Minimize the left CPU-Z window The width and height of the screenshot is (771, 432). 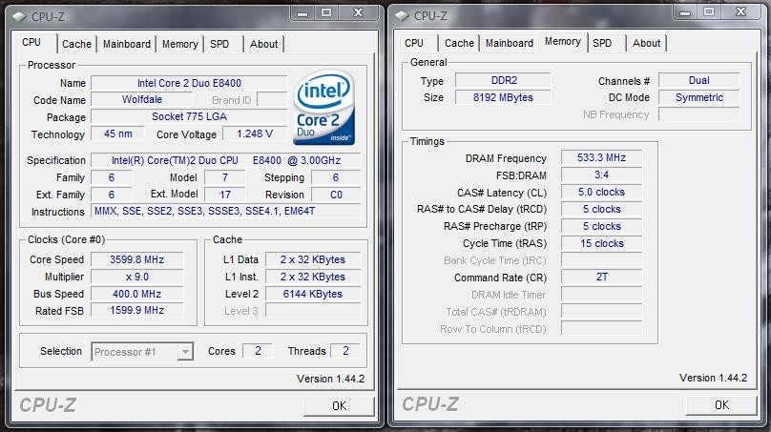coord(302,13)
